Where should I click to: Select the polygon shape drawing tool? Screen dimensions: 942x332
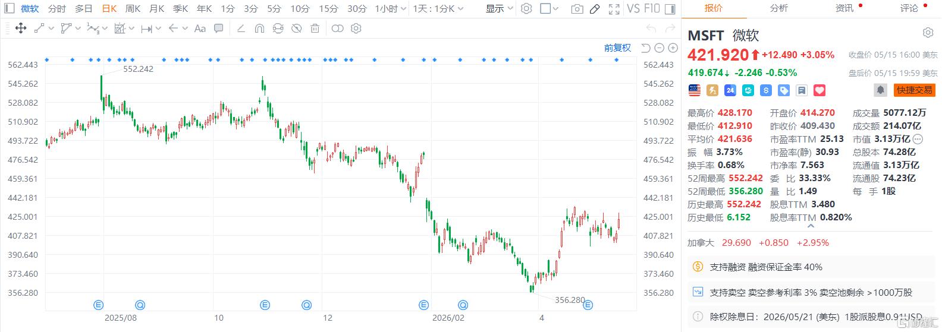coord(66,28)
